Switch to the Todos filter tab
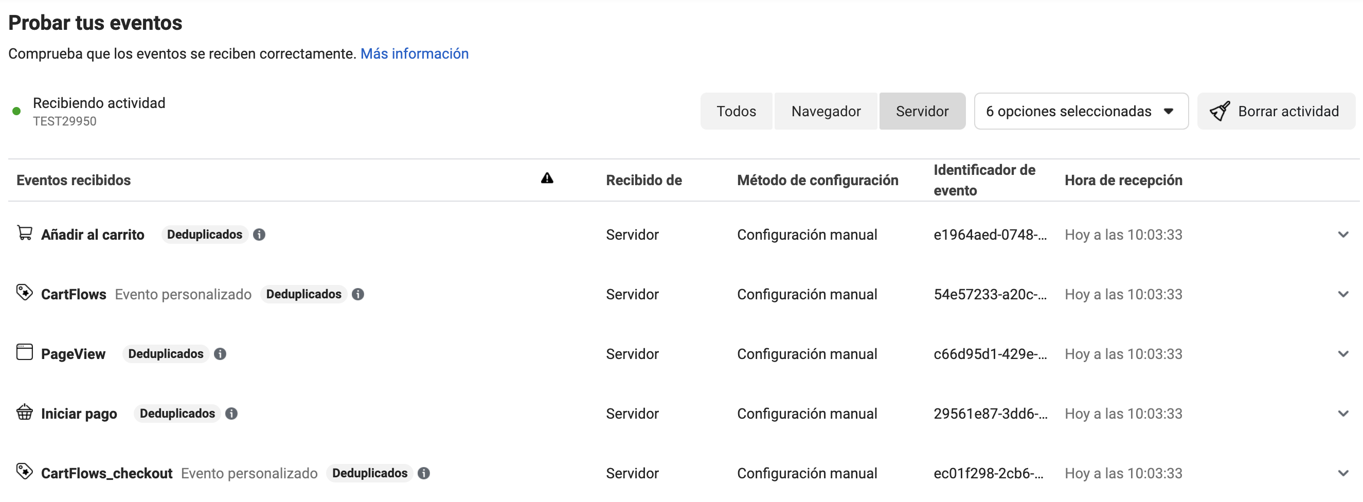 (x=736, y=111)
